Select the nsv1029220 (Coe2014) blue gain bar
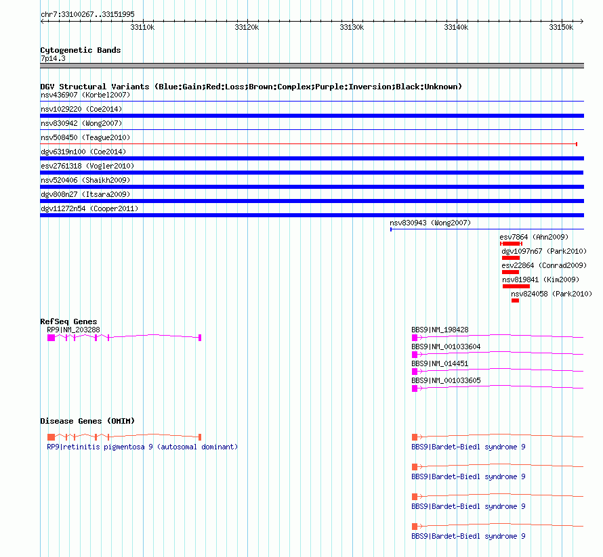This screenshot has height=557, width=603. click(312, 116)
